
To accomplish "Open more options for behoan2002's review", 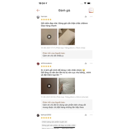I will pyautogui.click(x=91, y=115).
